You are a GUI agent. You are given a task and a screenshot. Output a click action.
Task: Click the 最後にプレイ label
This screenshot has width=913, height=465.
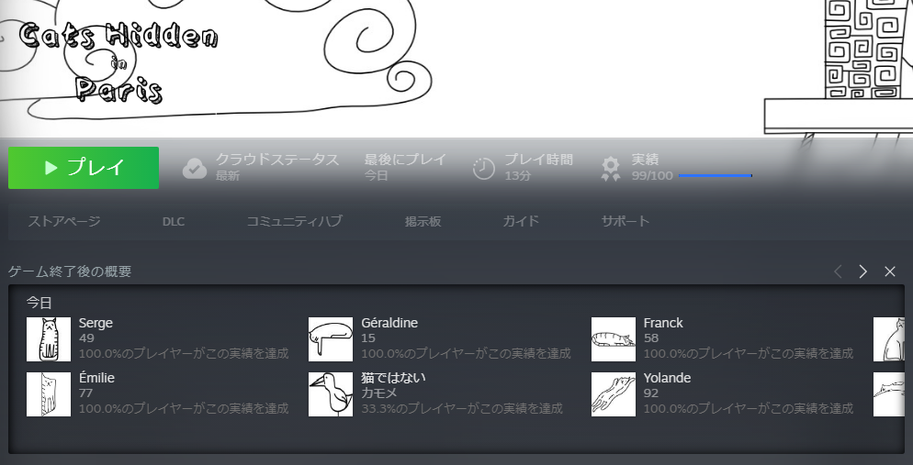[405, 160]
